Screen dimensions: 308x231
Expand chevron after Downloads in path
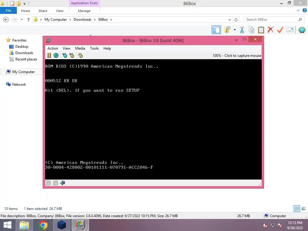click(95, 20)
